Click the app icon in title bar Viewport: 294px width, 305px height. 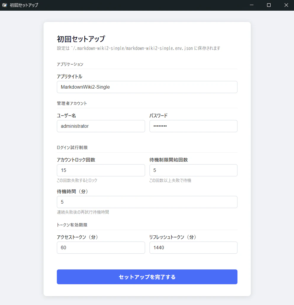[4, 5]
